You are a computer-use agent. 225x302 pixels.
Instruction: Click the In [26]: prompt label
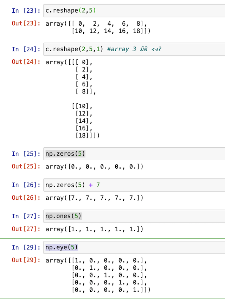point(26,185)
